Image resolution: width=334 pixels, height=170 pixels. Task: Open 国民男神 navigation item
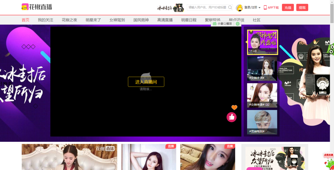141,20
